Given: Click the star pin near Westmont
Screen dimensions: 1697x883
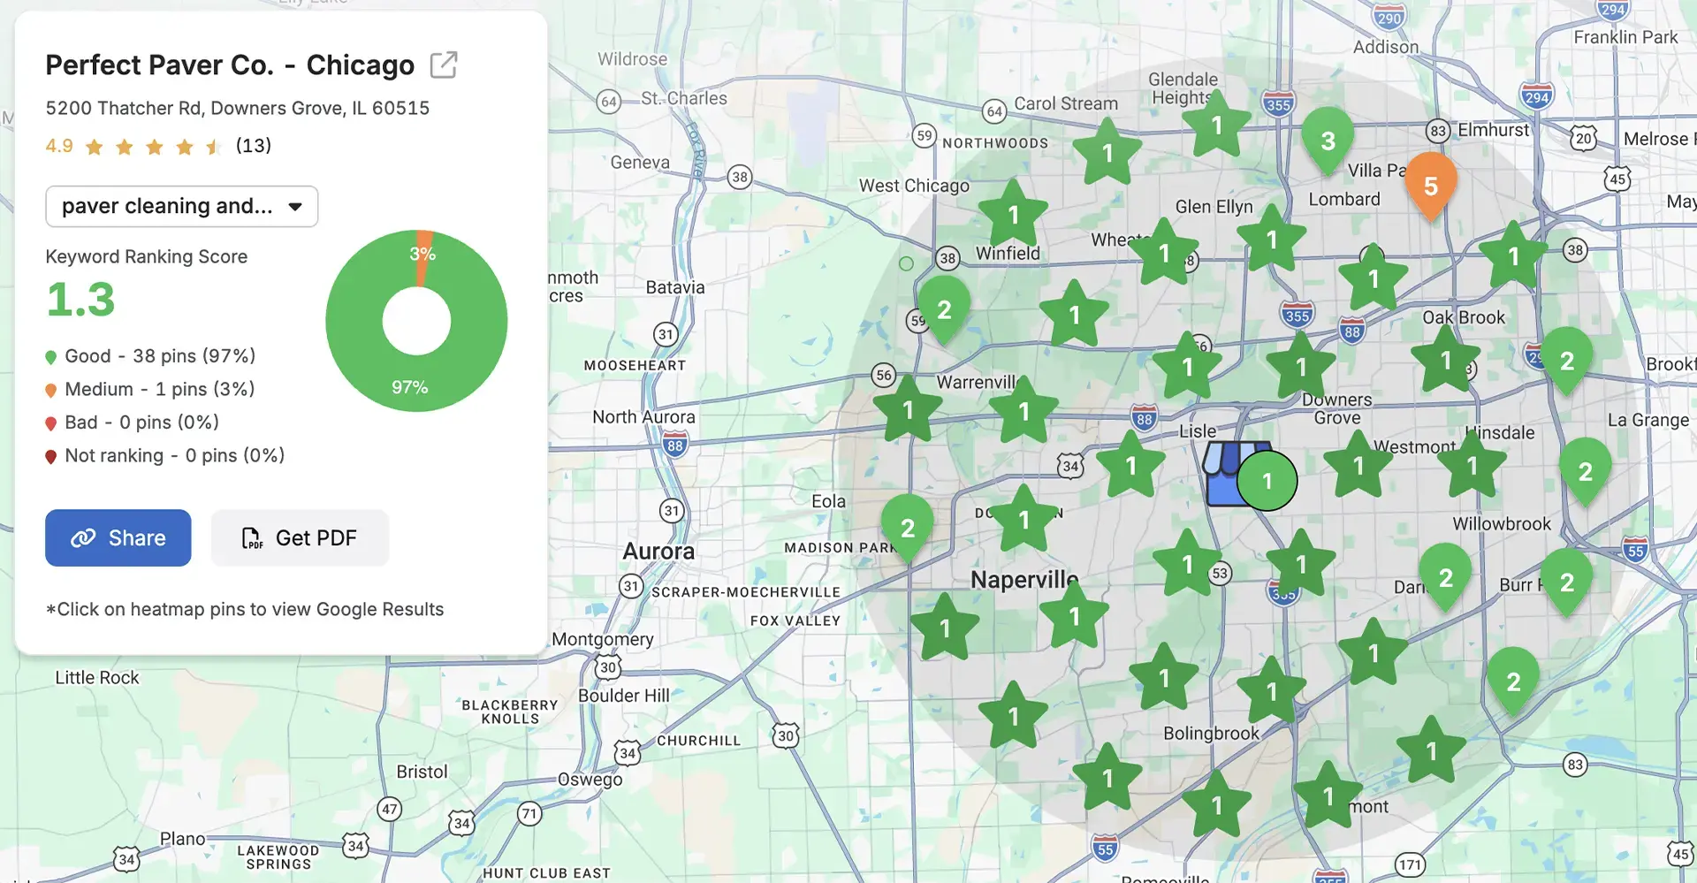Looking at the screenshot, I should [x=1358, y=465].
